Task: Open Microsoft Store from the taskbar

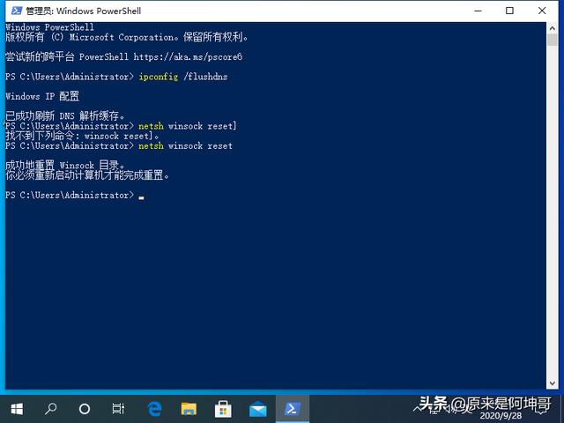Action: (x=223, y=409)
